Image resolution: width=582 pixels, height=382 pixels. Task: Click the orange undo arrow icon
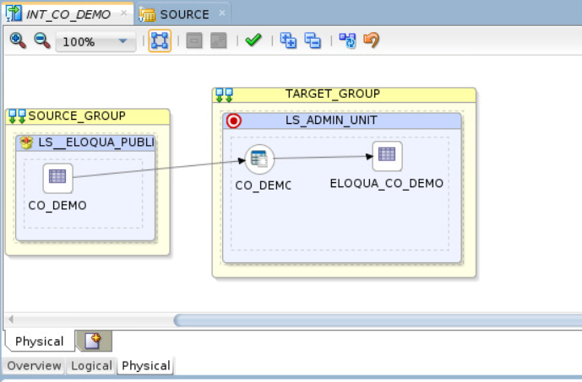[x=371, y=40]
